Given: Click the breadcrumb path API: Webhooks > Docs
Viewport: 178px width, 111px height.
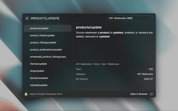Looking at the screenshot, I should pyautogui.click(x=97, y=64).
